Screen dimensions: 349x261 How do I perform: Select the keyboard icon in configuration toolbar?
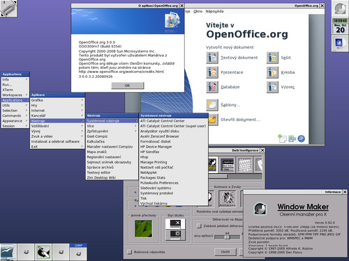pyautogui.click(x=244, y=165)
